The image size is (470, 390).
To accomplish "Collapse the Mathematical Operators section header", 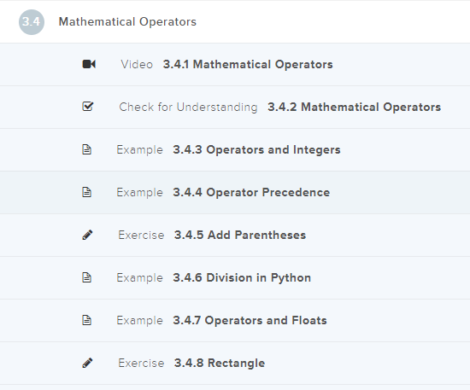I will pyautogui.click(x=235, y=22).
